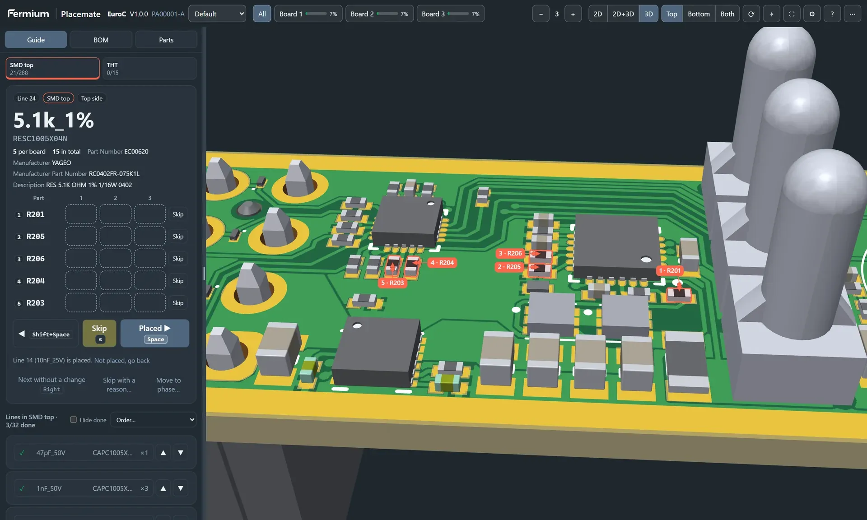Select the THT phase tab
This screenshot has width=867, height=520.
tap(149, 69)
